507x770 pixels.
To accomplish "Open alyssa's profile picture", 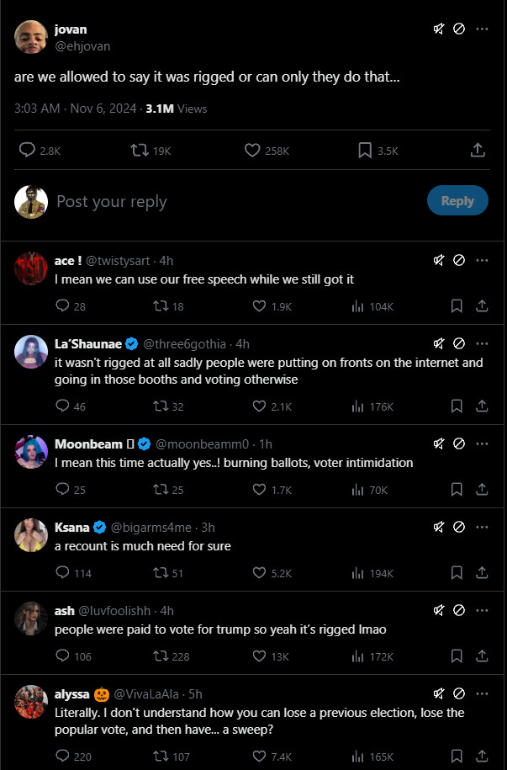I will coord(31,702).
